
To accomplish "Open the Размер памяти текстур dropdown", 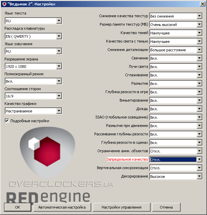I will pos(176,25).
